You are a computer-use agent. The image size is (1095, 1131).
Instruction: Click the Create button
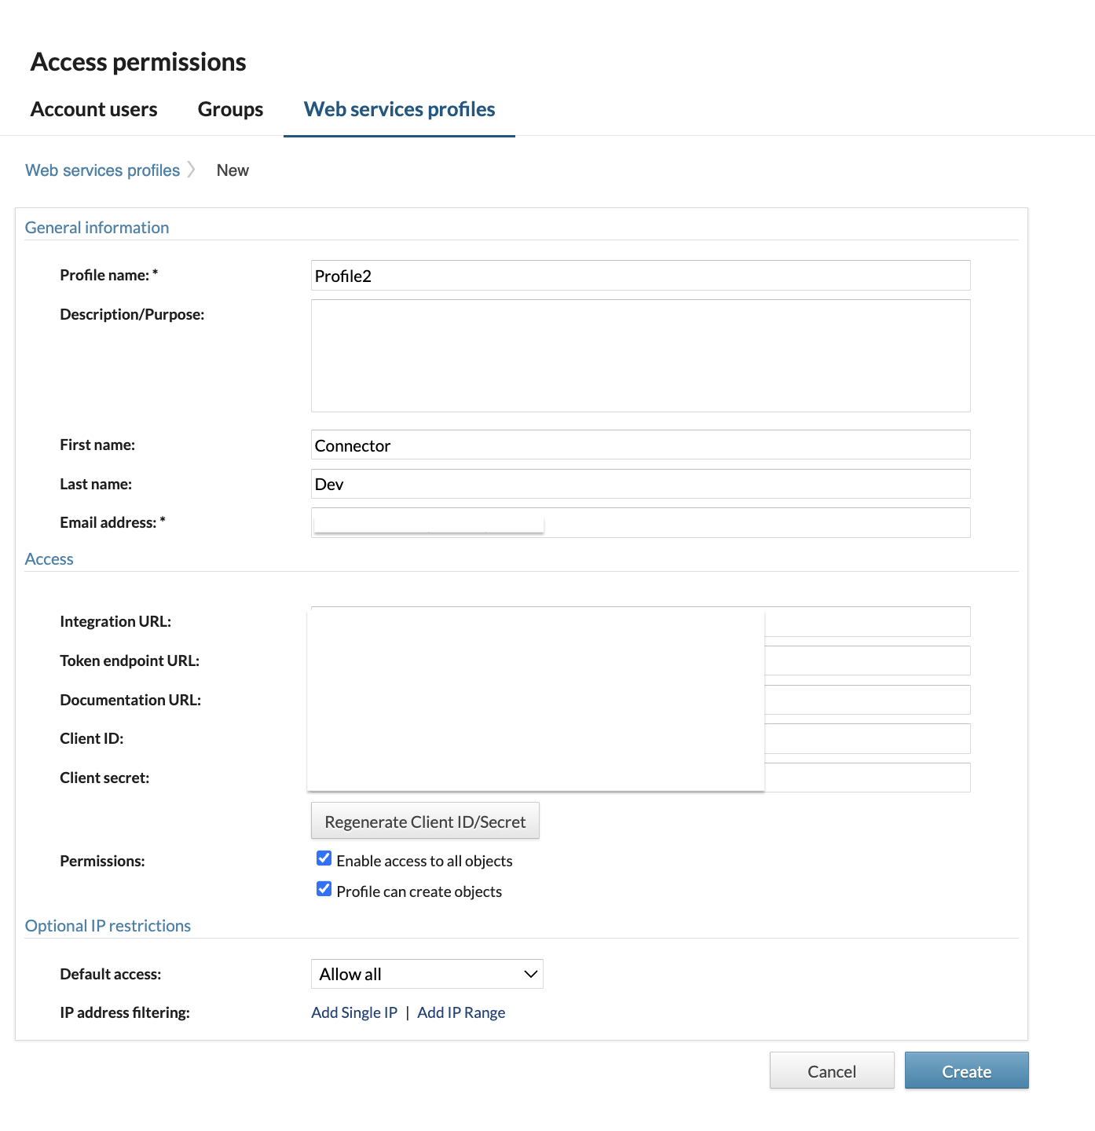(x=966, y=1070)
